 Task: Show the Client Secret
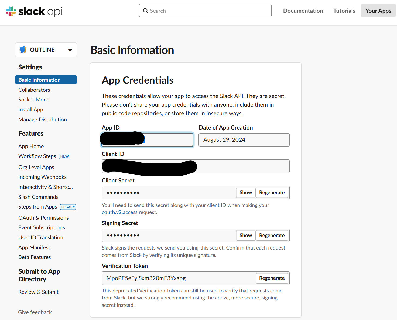(246, 193)
